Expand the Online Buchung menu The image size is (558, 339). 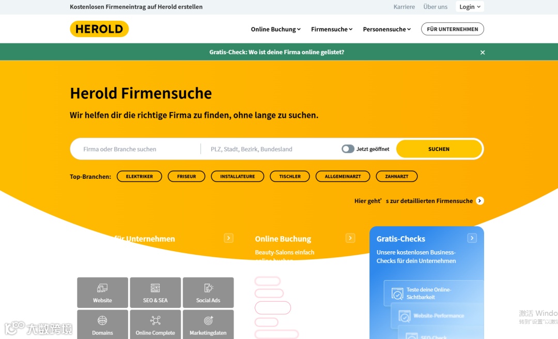pyautogui.click(x=275, y=29)
